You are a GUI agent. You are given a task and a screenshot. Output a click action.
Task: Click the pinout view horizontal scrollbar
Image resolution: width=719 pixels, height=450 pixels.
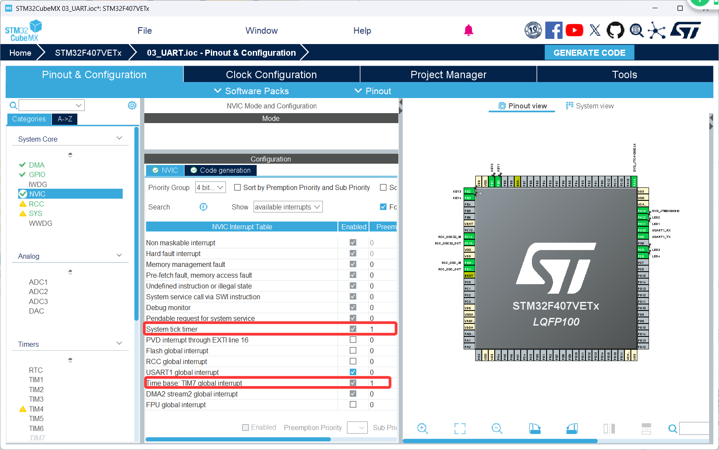(500, 441)
